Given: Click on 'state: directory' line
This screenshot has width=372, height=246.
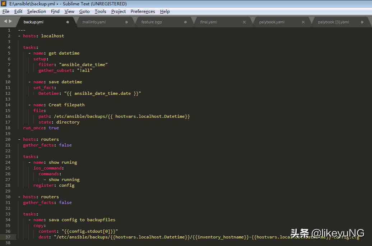Looking at the screenshot, I should (59, 122).
